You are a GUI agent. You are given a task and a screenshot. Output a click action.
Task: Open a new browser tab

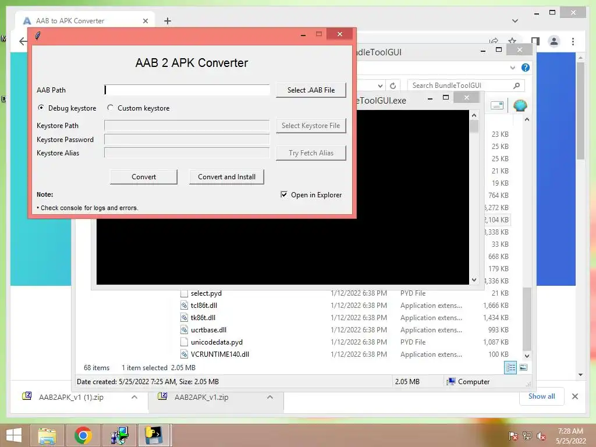168,21
